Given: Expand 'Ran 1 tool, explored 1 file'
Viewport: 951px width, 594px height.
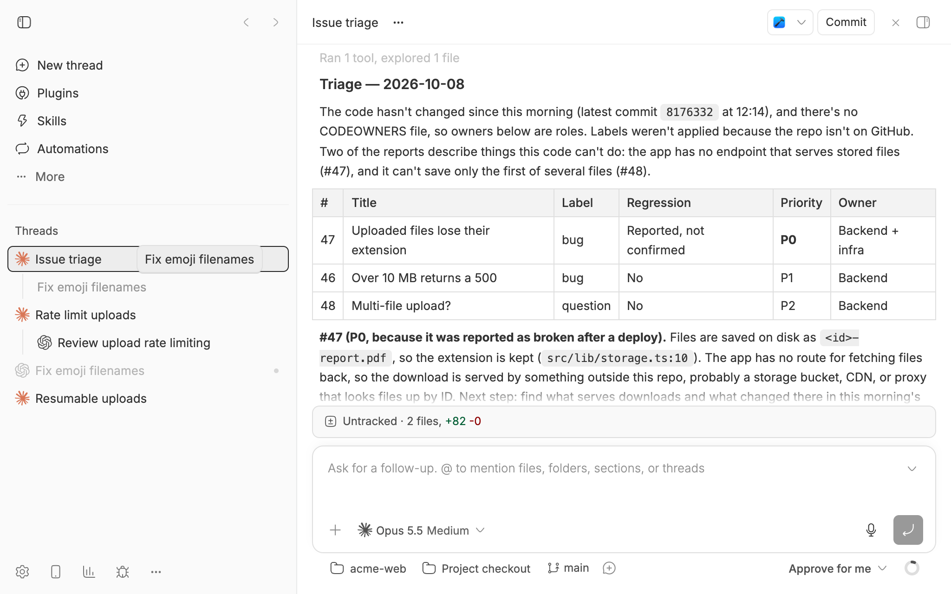Looking at the screenshot, I should coord(389,58).
